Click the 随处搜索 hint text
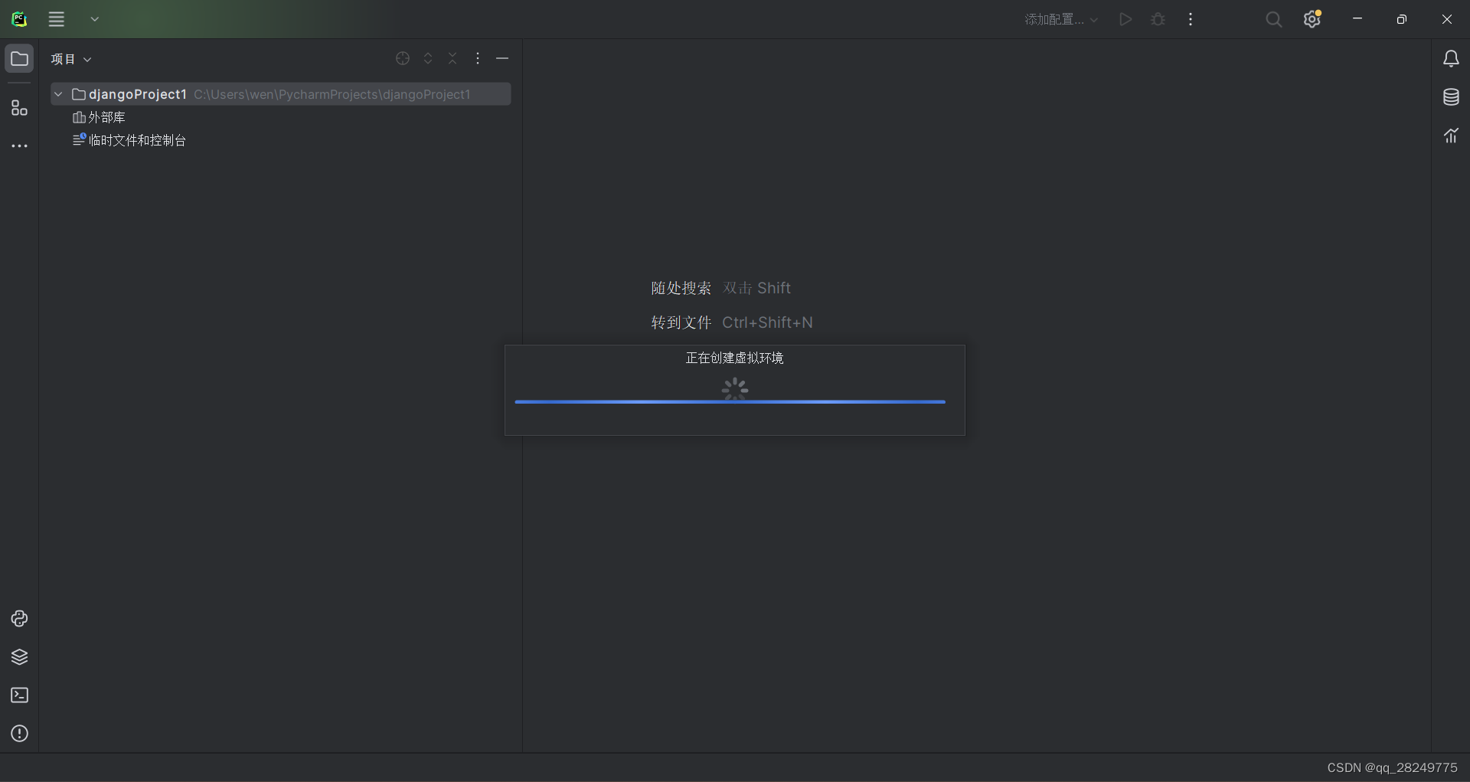 pos(681,288)
